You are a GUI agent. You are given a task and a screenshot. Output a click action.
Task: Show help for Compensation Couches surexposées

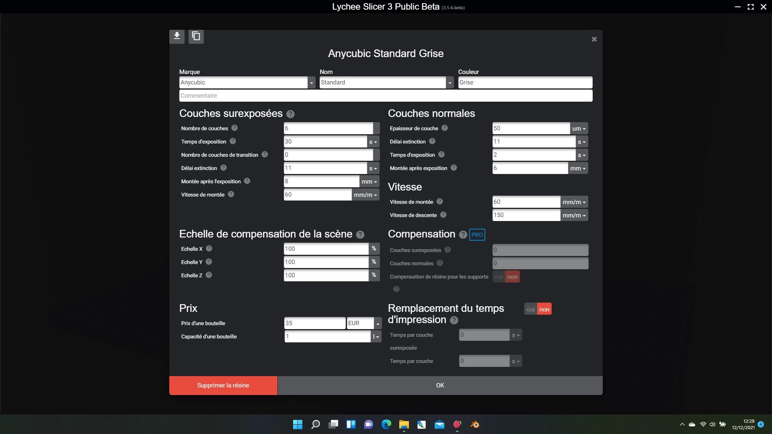448,250
